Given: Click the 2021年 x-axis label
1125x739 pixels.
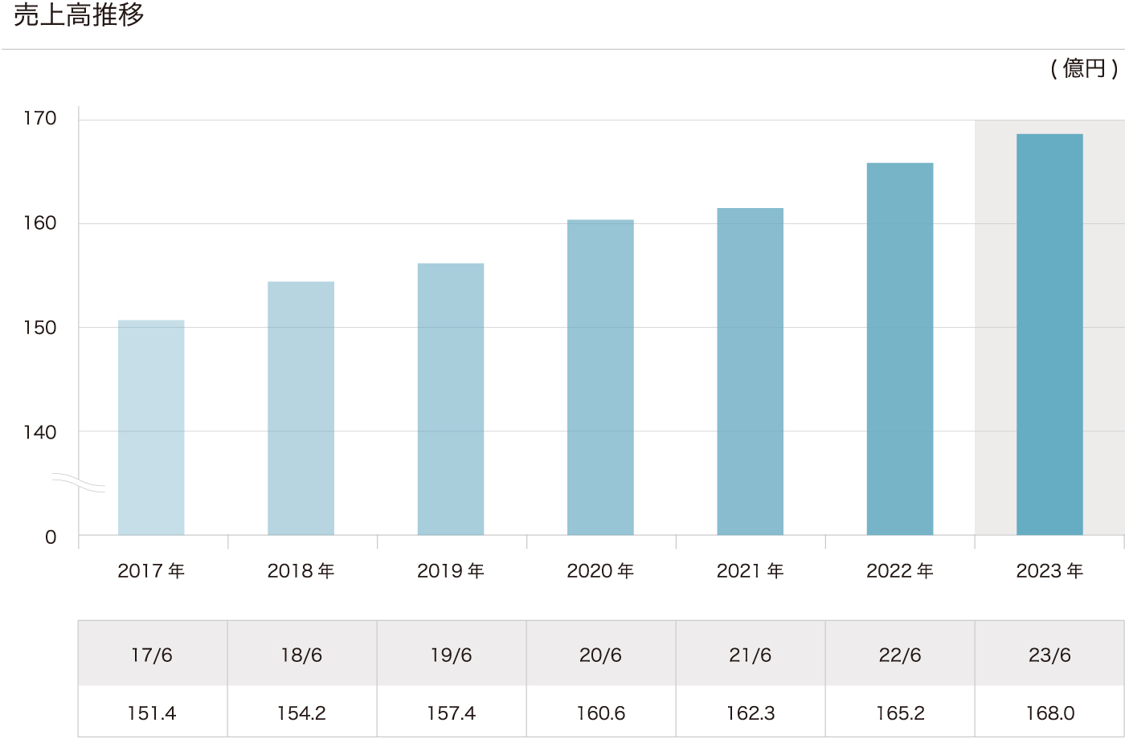Looking at the screenshot, I should [751, 571].
